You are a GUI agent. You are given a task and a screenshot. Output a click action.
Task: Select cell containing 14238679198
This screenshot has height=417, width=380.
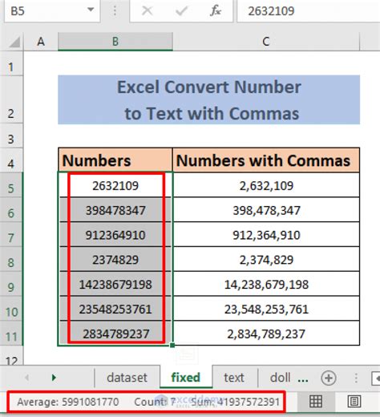[x=115, y=284]
